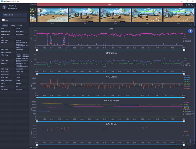Click the Device Name value M2012K11C
This screenshot has width=196, height=149.
pos(20,32)
